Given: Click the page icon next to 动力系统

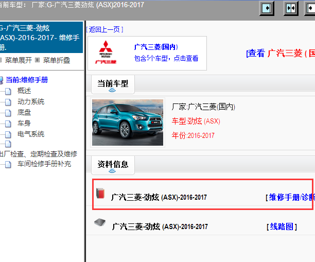Looking at the screenshot, I should 8,102.
